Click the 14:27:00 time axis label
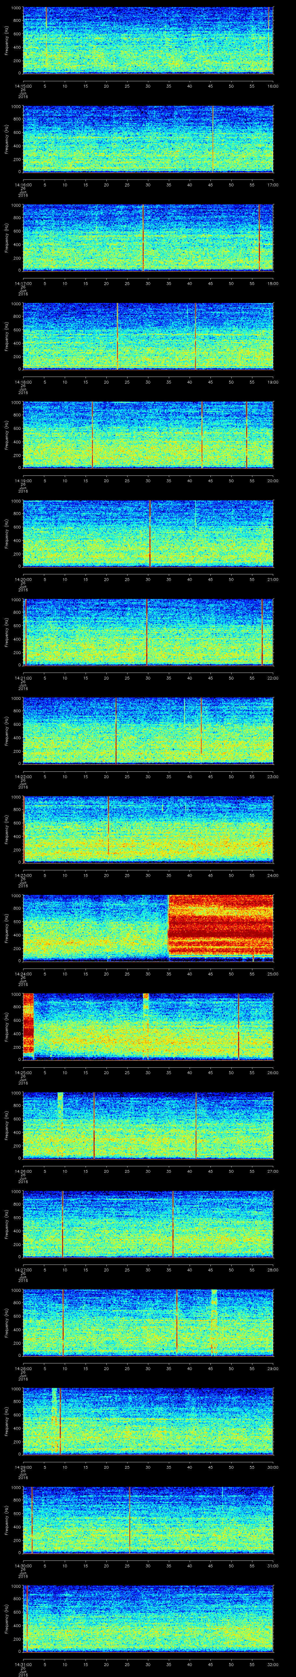296x1677 pixels. pos(23,1270)
